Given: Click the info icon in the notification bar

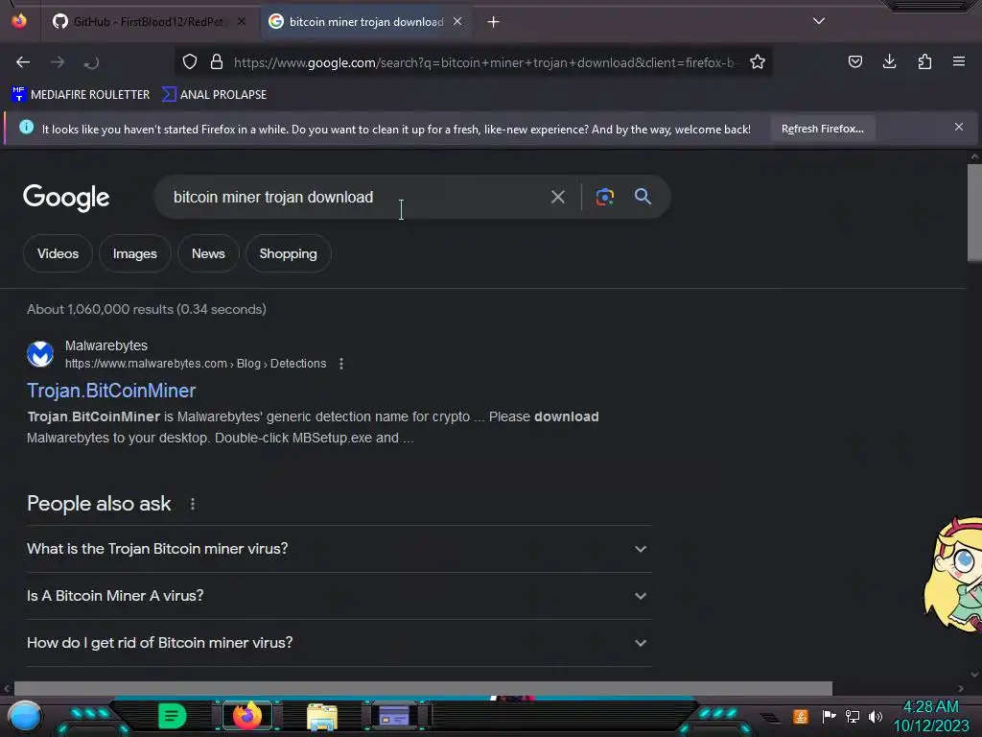Looking at the screenshot, I should (x=26, y=128).
